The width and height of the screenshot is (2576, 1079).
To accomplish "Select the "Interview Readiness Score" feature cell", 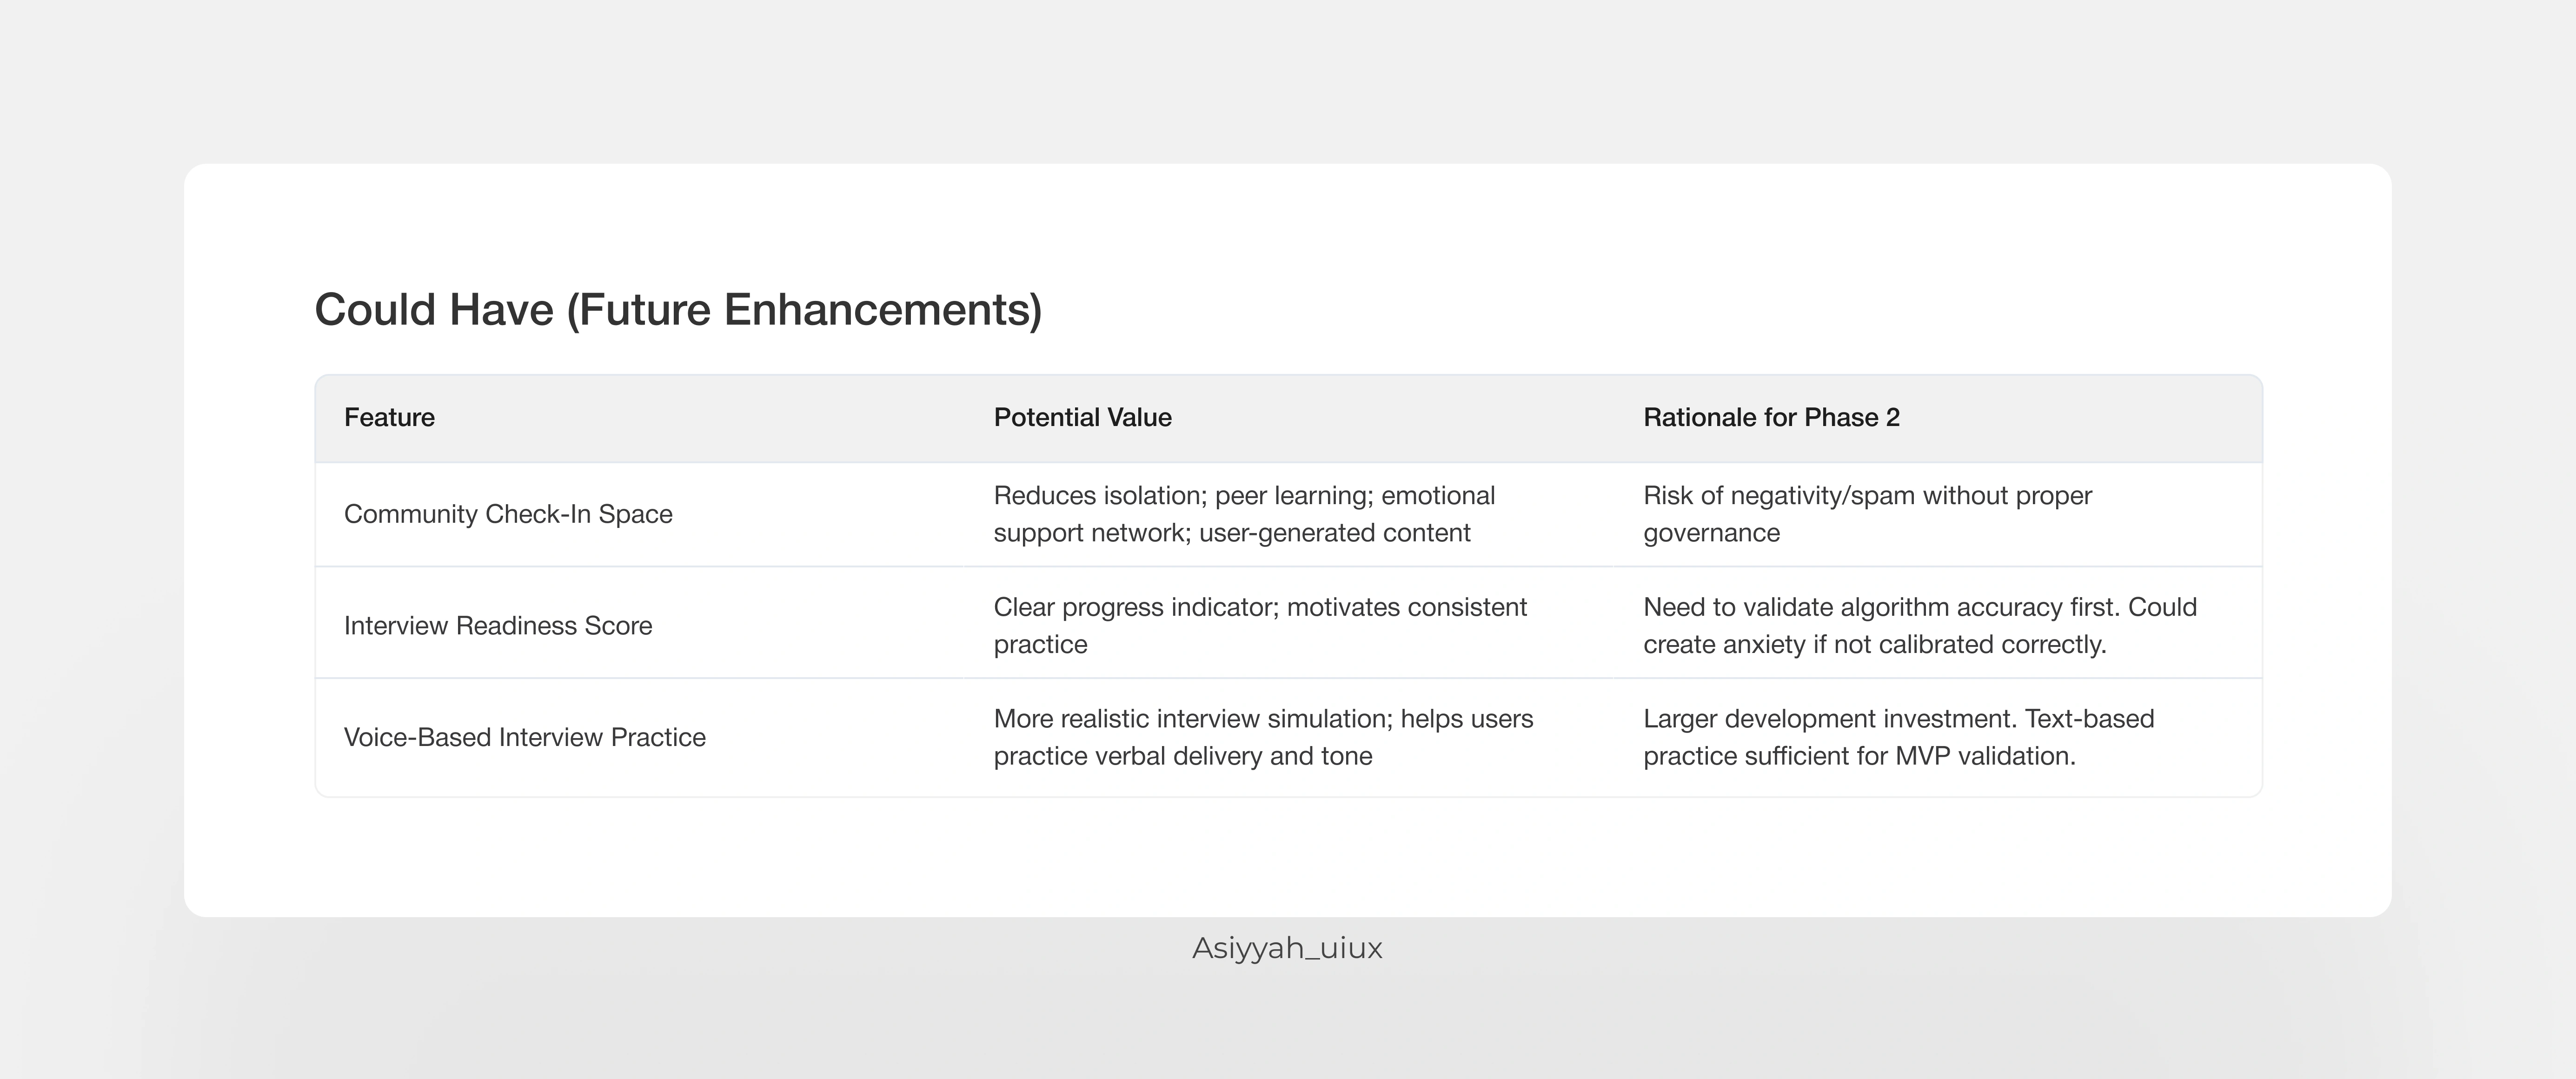I will pos(498,626).
